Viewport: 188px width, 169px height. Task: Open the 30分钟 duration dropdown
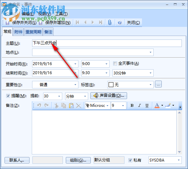[150, 73]
